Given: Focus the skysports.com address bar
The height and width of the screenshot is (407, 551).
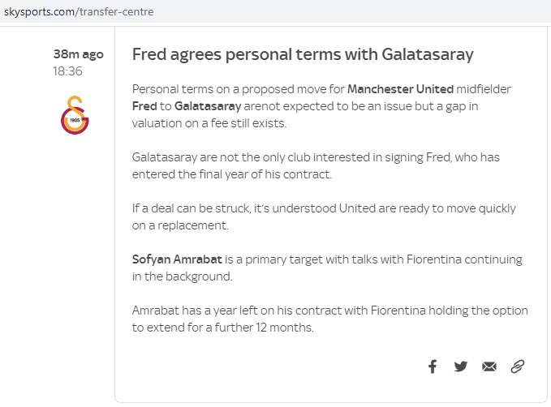Looking at the screenshot, I should tap(276, 11).
